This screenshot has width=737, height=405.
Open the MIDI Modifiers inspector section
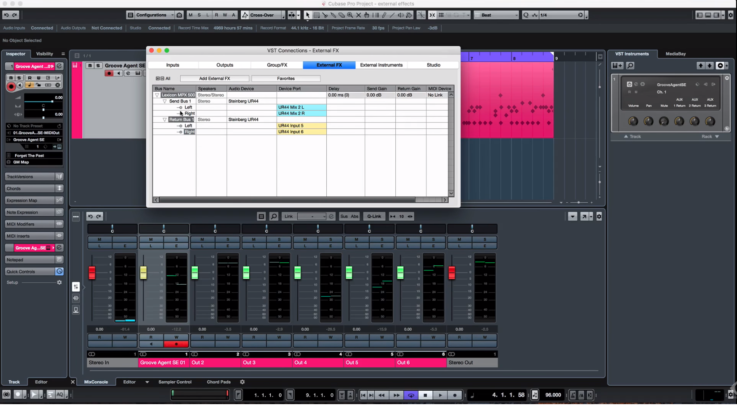coord(34,225)
